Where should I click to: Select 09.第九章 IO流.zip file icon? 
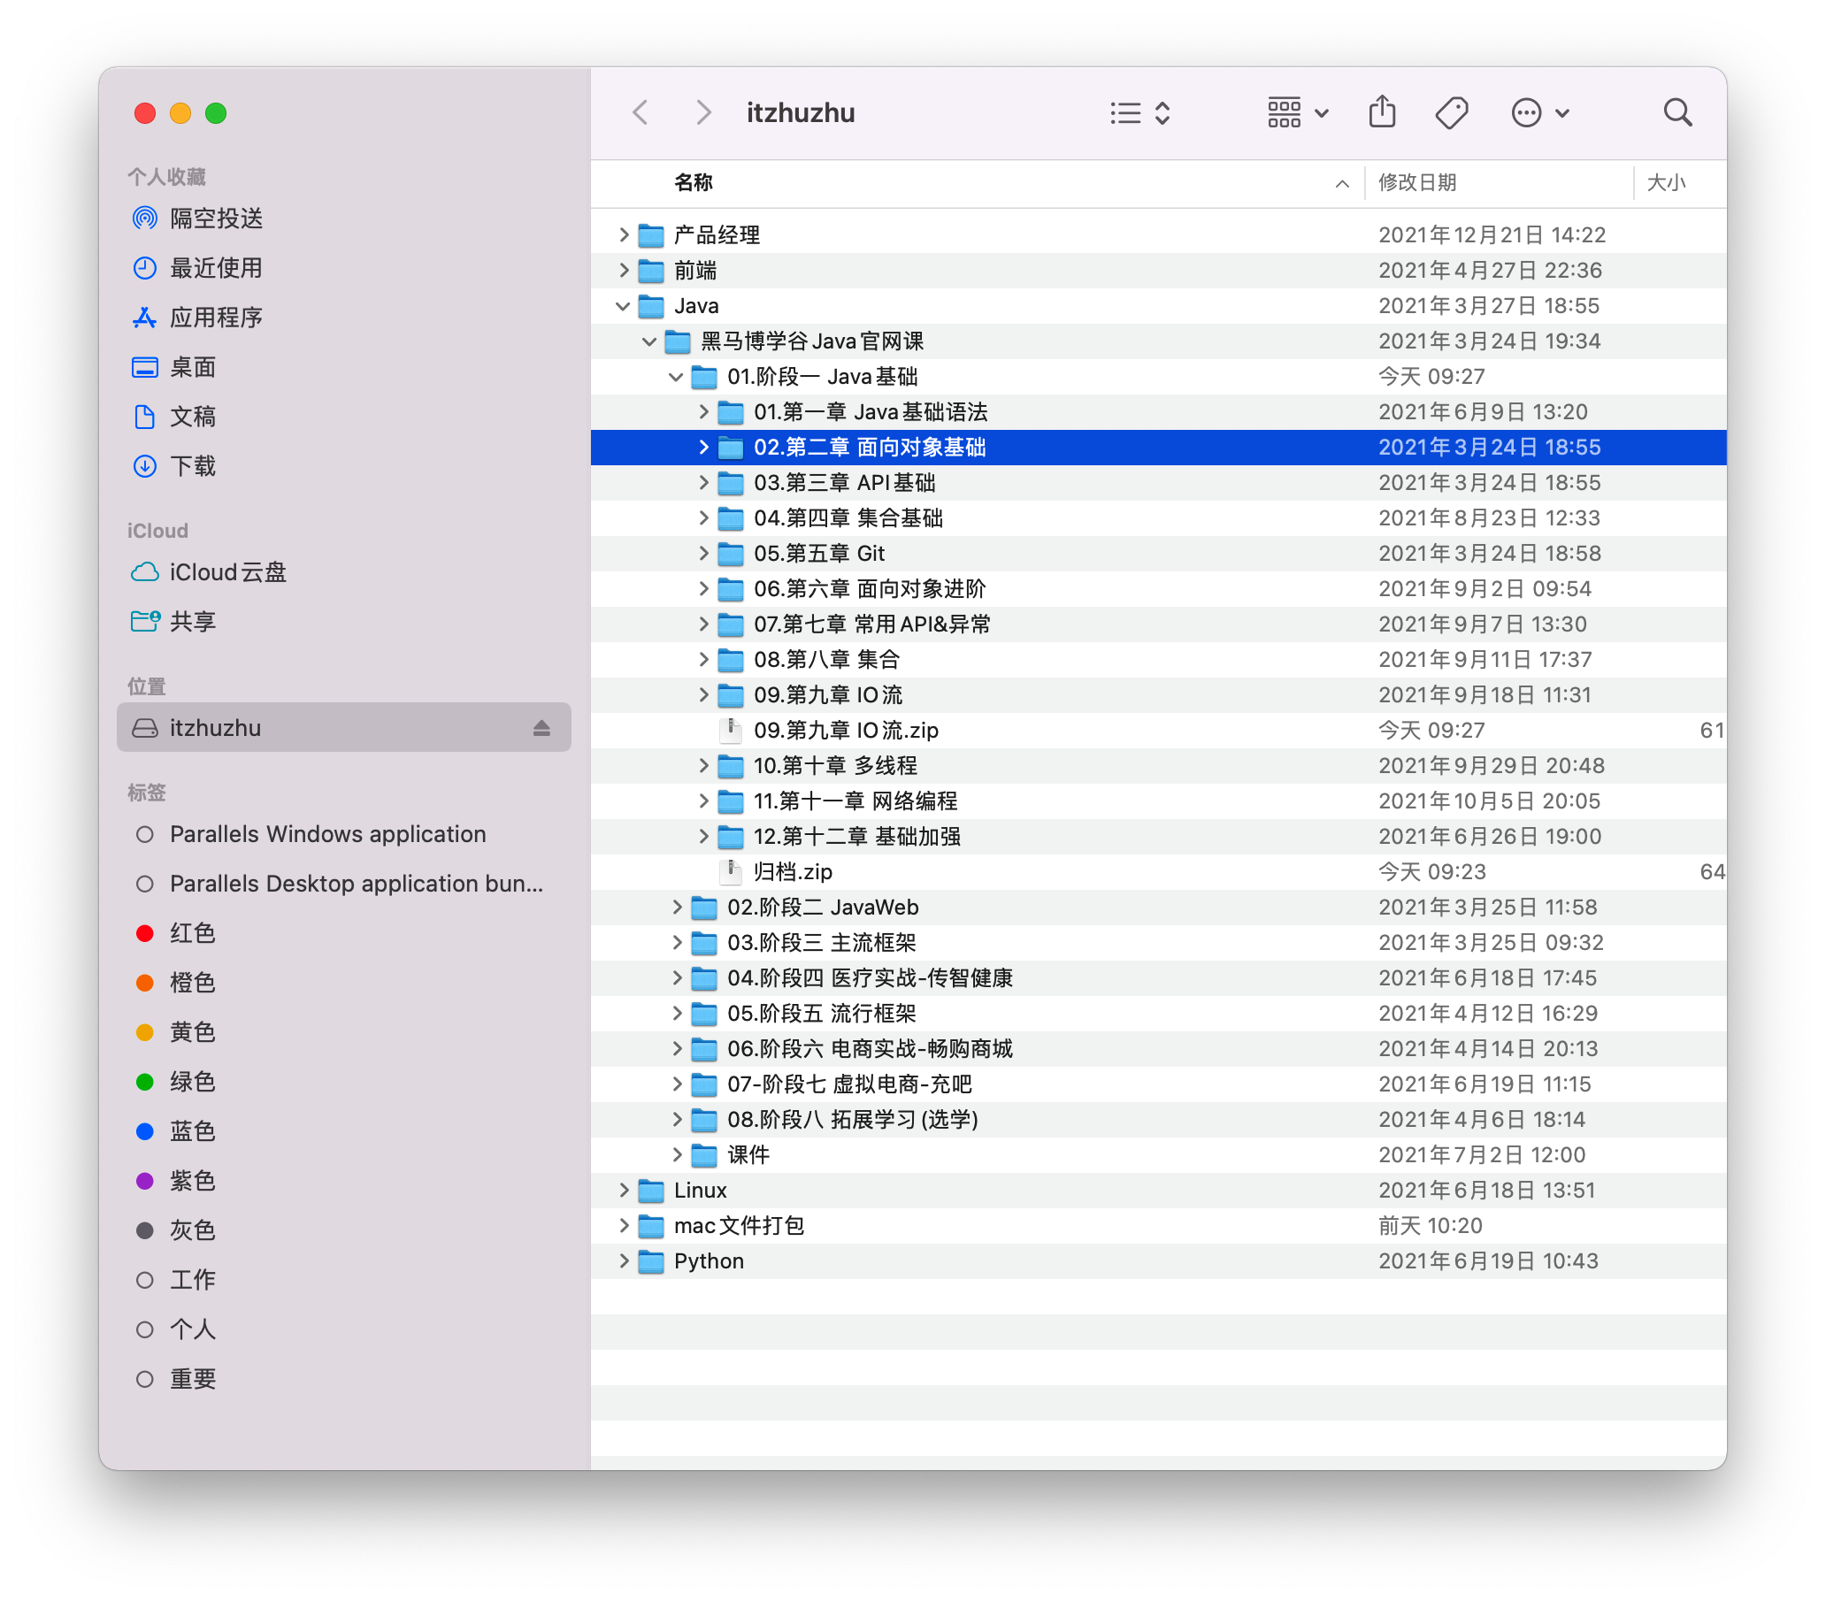coord(731,730)
